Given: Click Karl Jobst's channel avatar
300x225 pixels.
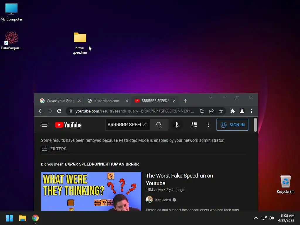Looking at the screenshot, I should pyautogui.click(x=149, y=200).
